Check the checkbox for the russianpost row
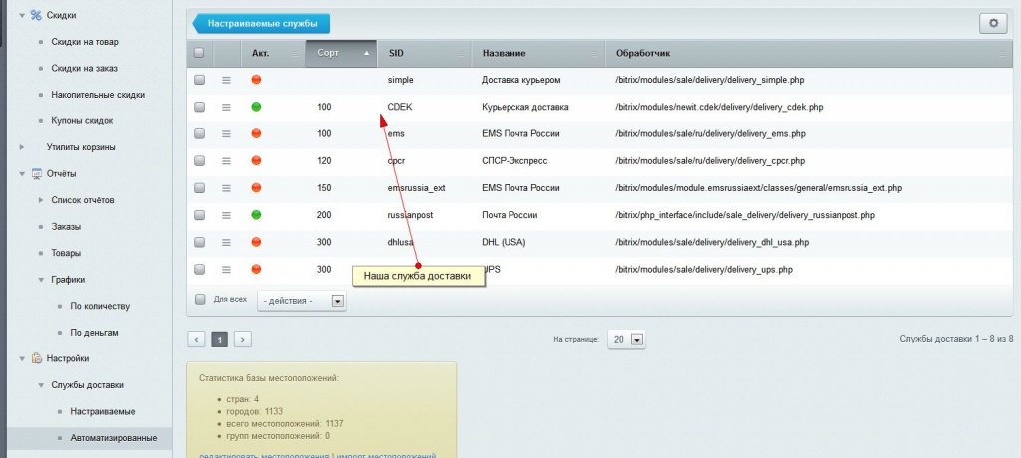 tap(199, 215)
